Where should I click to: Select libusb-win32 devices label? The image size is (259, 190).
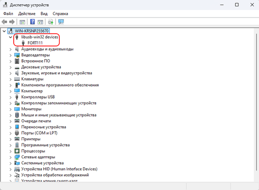point(40,37)
